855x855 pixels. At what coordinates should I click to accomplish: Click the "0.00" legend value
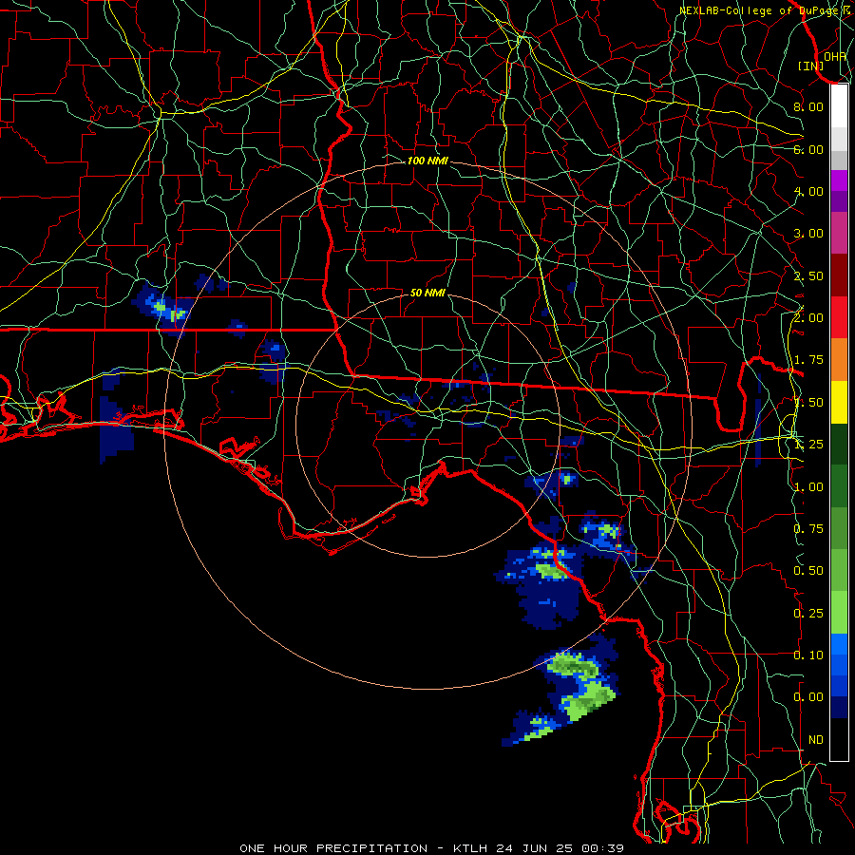pyautogui.click(x=808, y=697)
